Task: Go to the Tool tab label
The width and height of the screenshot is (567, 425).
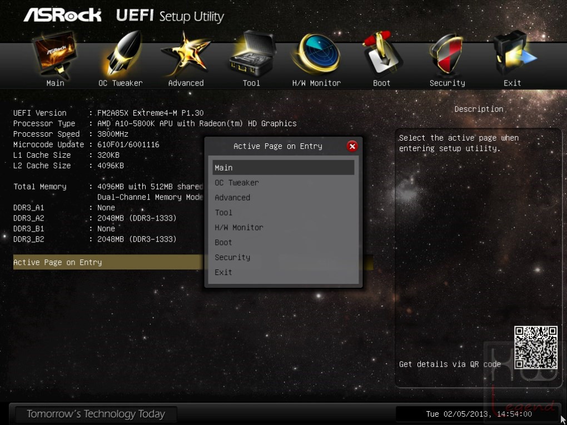Action: [x=251, y=83]
